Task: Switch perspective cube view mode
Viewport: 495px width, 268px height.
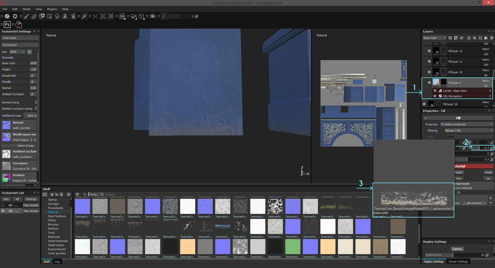Action: (141, 16)
